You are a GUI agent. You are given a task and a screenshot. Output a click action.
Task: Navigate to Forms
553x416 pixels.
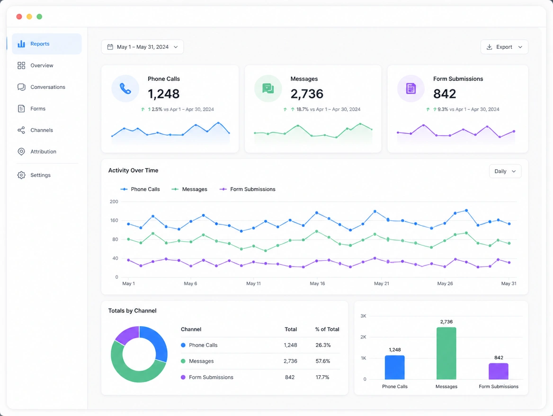(47, 109)
